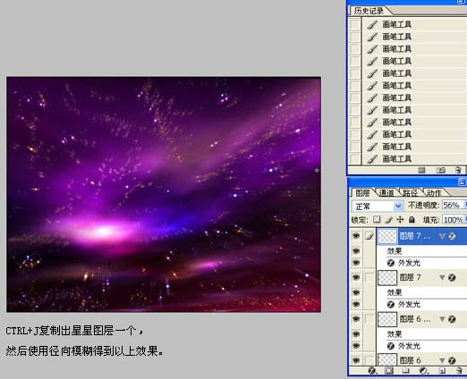Click 外发光 effect under 图层 6 copy
This screenshot has width=467, height=379.
[409, 346]
